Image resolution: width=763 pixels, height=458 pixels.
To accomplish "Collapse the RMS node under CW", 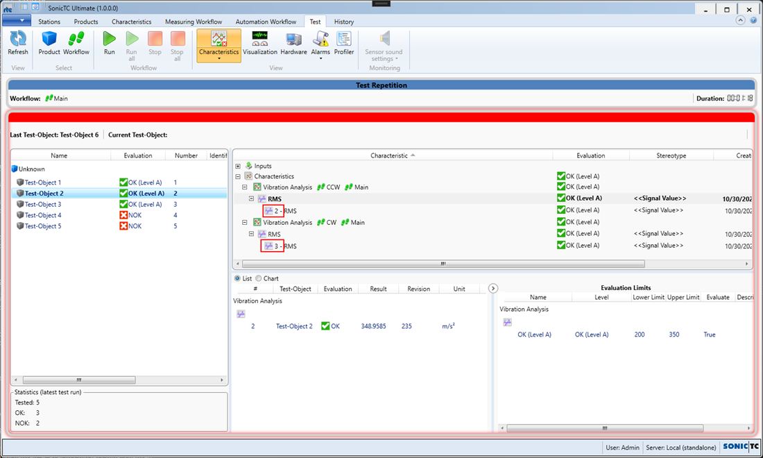I will pyautogui.click(x=252, y=234).
